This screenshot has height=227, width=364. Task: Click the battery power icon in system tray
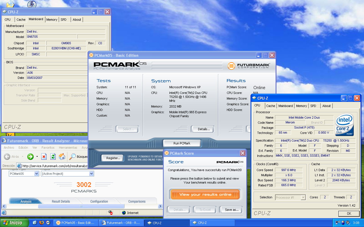coord(343,223)
